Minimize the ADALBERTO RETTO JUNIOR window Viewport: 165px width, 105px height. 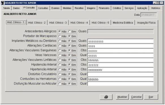(x=154, y=3)
